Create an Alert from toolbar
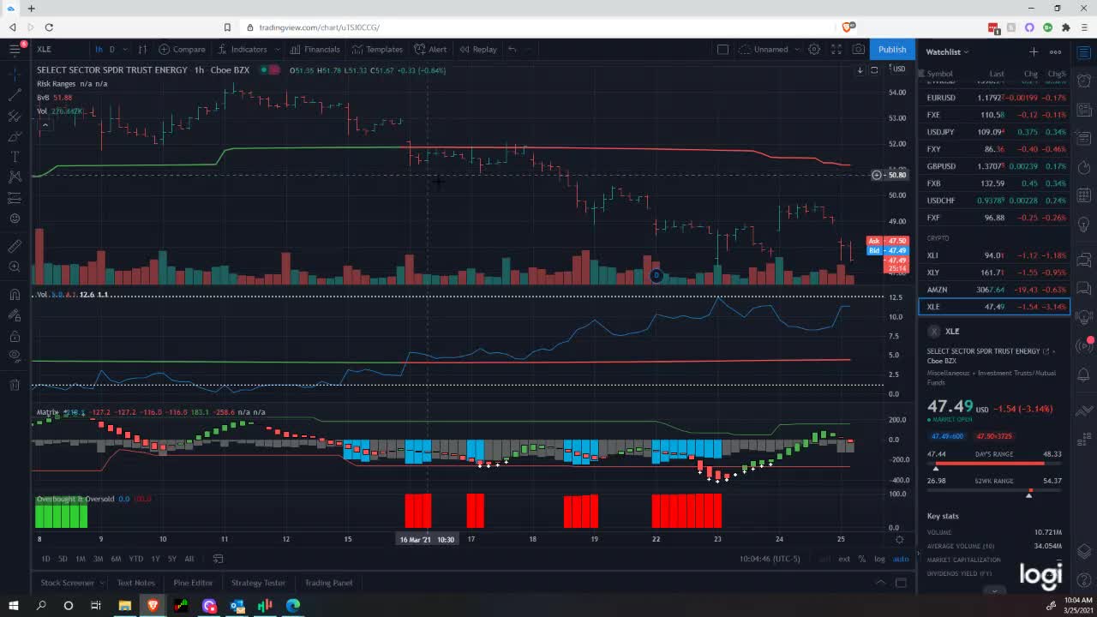Screen dimensions: 1097x617 (430, 49)
